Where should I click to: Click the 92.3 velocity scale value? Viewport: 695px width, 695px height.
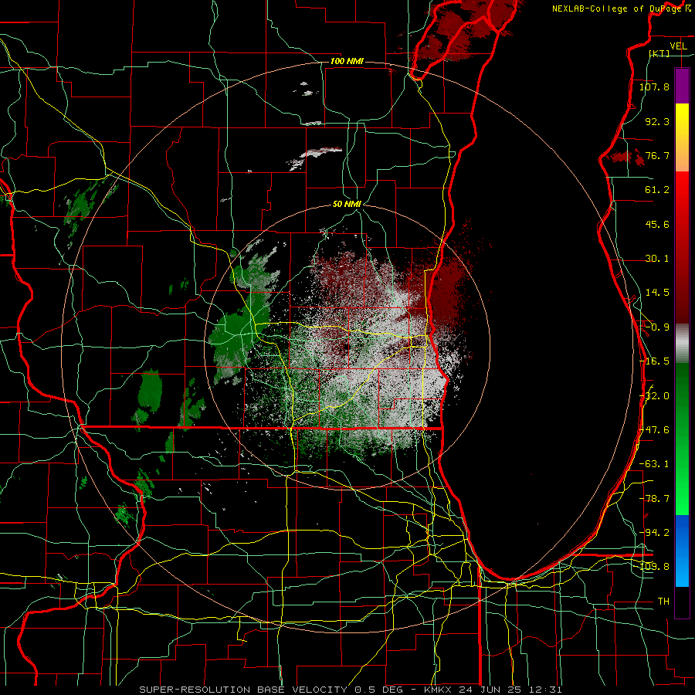pos(657,121)
